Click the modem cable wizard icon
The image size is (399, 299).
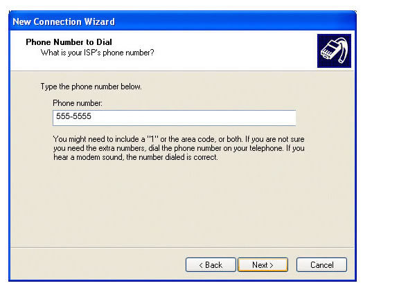click(334, 51)
